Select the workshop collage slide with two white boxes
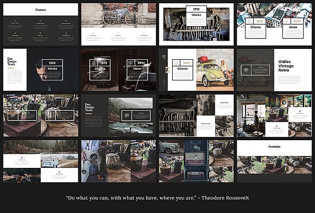The image size is (315, 213). pyautogui.click(x=196, y=116)
